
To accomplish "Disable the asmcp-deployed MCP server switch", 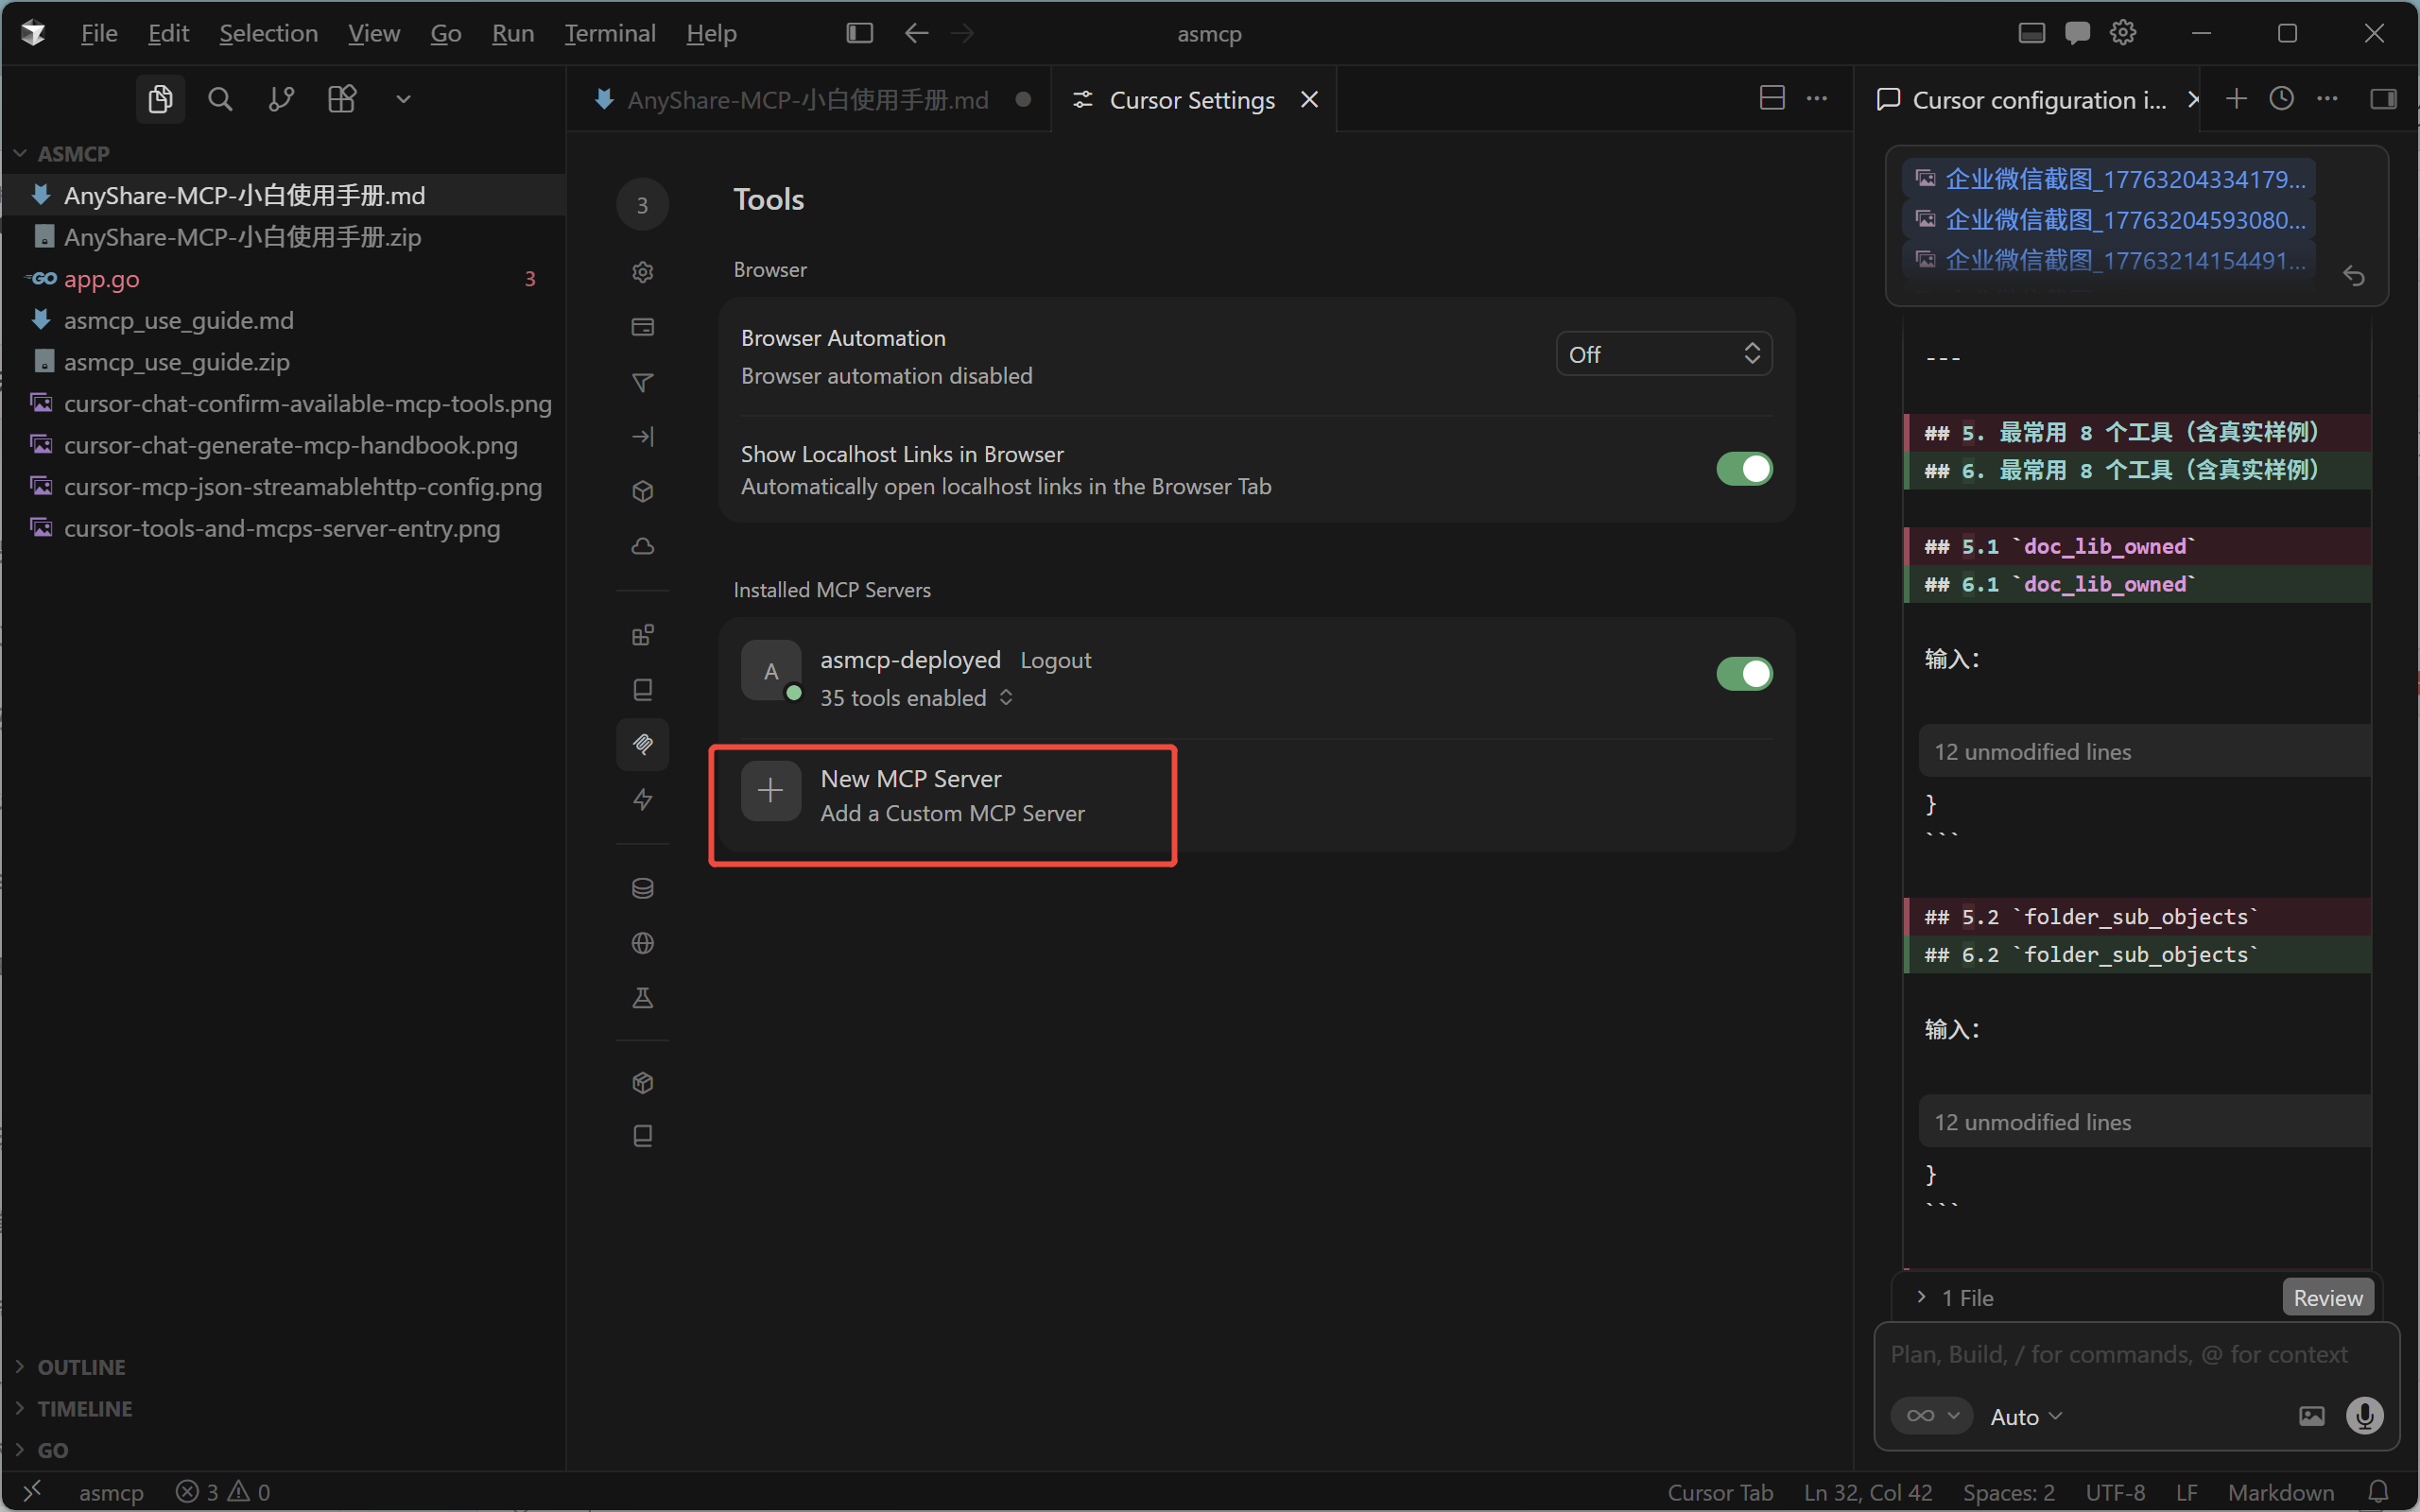I will tap(1744, 674).
